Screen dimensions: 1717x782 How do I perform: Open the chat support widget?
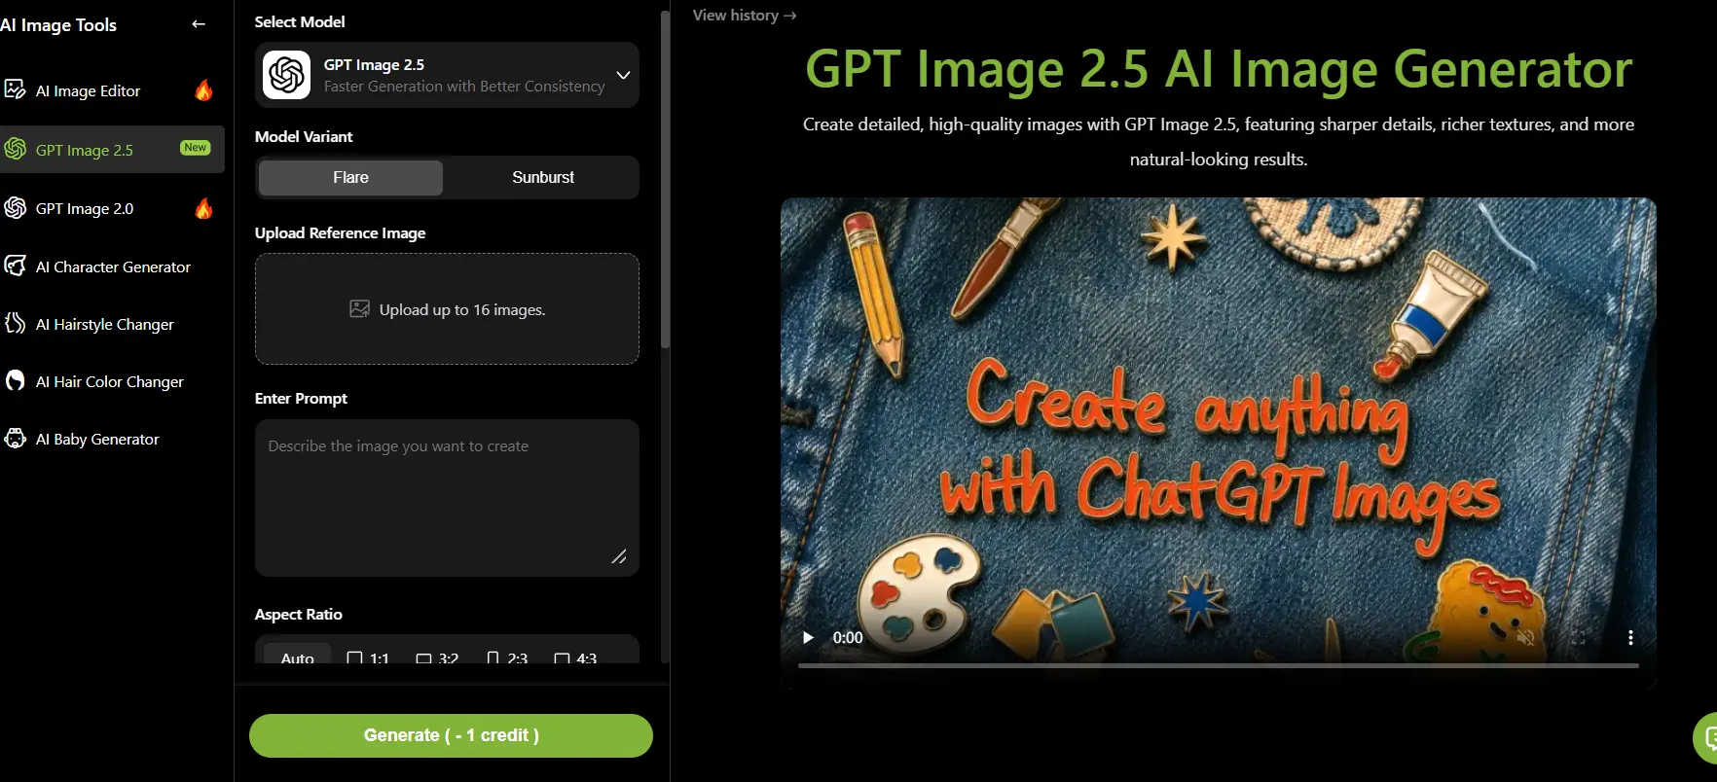tap(1706, 739)
